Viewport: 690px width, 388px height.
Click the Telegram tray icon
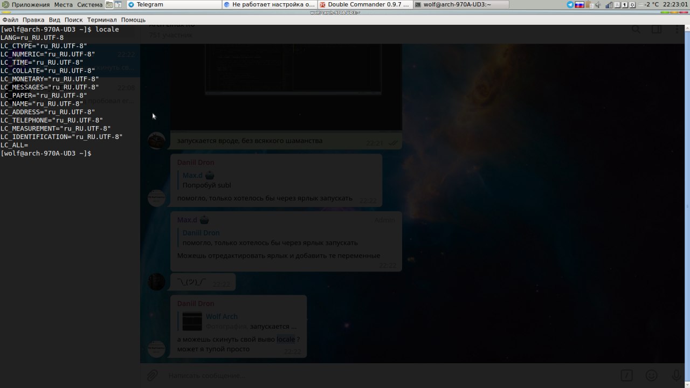[x=570, y=4]
